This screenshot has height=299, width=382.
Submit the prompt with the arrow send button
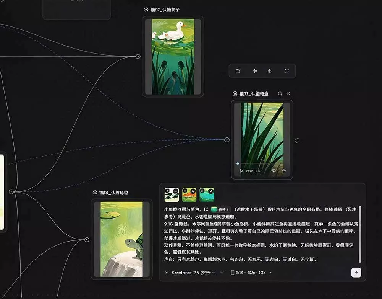point(356,273)
